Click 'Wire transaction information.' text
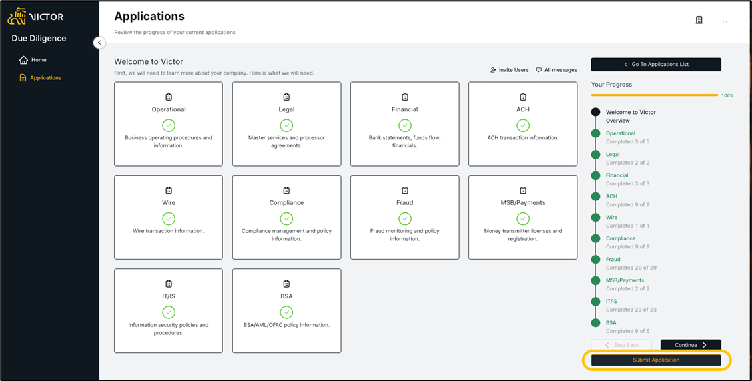This screenshot has height=381, width=752. coord(169,231)
